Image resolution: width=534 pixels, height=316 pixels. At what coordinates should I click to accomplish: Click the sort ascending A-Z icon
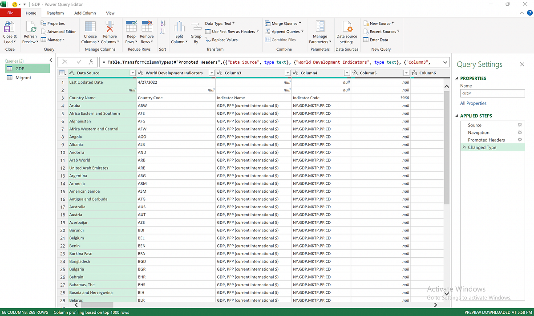(x=162, y=23)
